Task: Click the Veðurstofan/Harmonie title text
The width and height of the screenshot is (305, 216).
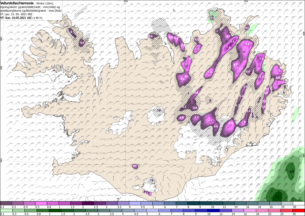Action: coord(16,4)
